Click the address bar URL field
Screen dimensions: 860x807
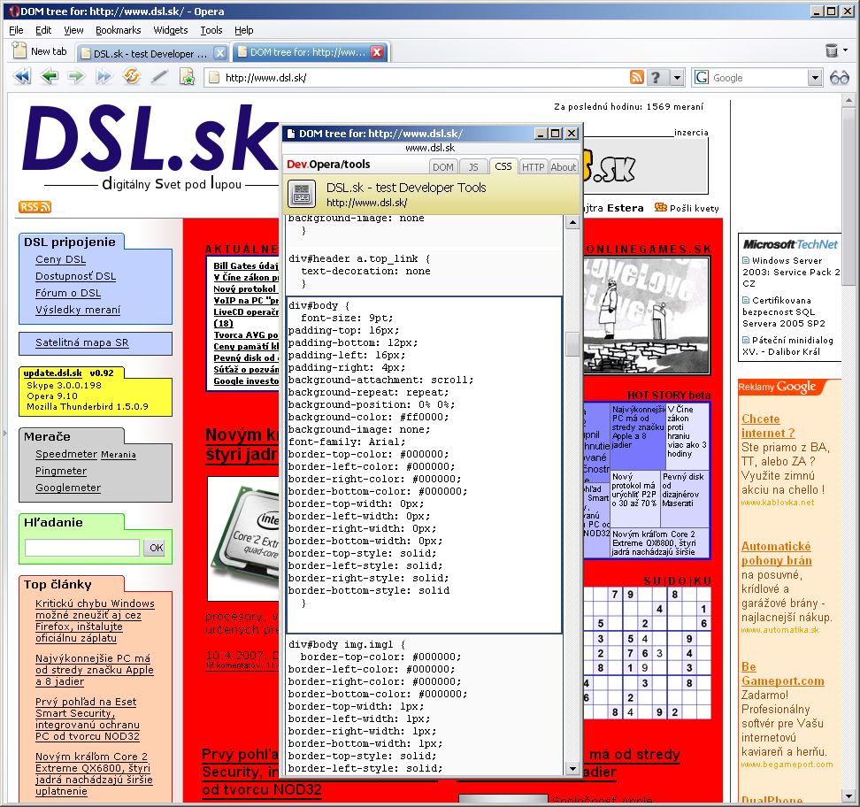(x=417, y=78)
